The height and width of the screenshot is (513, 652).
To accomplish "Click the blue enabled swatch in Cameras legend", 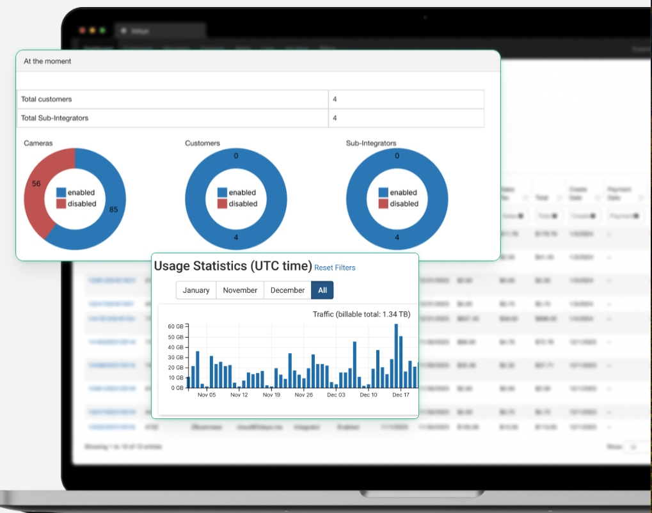I will click(61, 192).
